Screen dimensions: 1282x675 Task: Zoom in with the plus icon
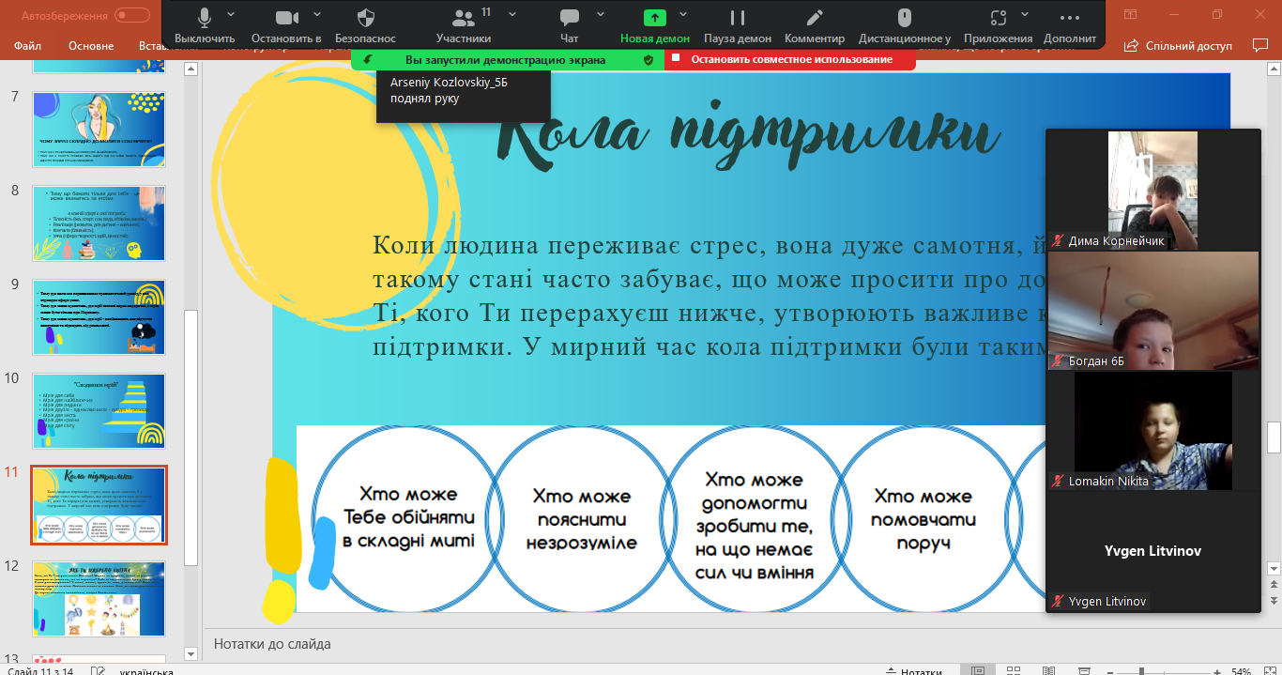1217,671
